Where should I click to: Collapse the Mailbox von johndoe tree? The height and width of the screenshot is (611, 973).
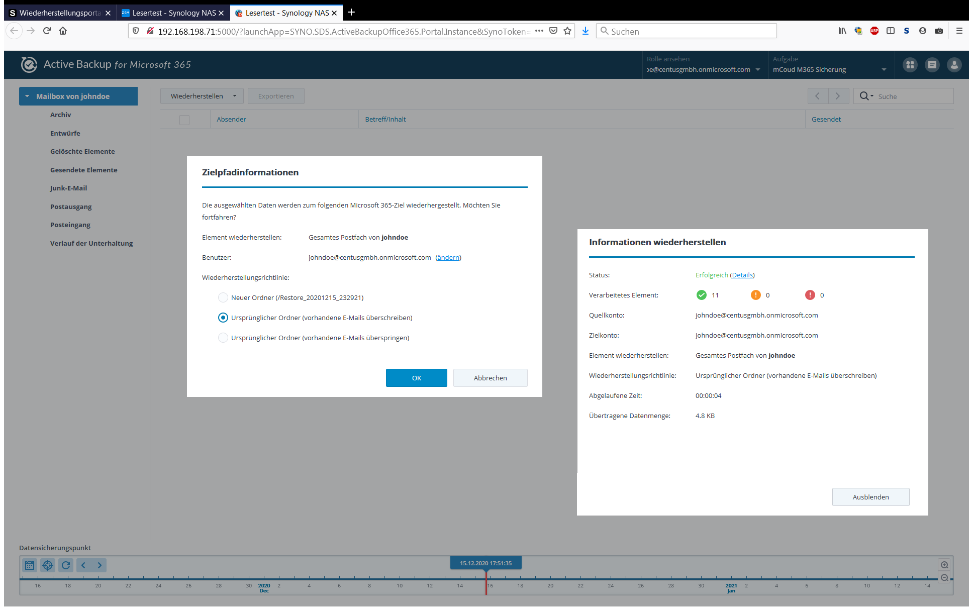(27, 96)
